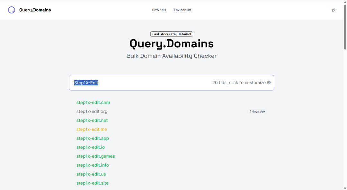Select the step1x-edit.info result

tap(93, 165)
